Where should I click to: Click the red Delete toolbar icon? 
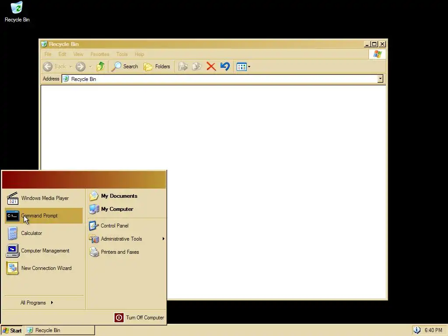(x=211, y=66)
